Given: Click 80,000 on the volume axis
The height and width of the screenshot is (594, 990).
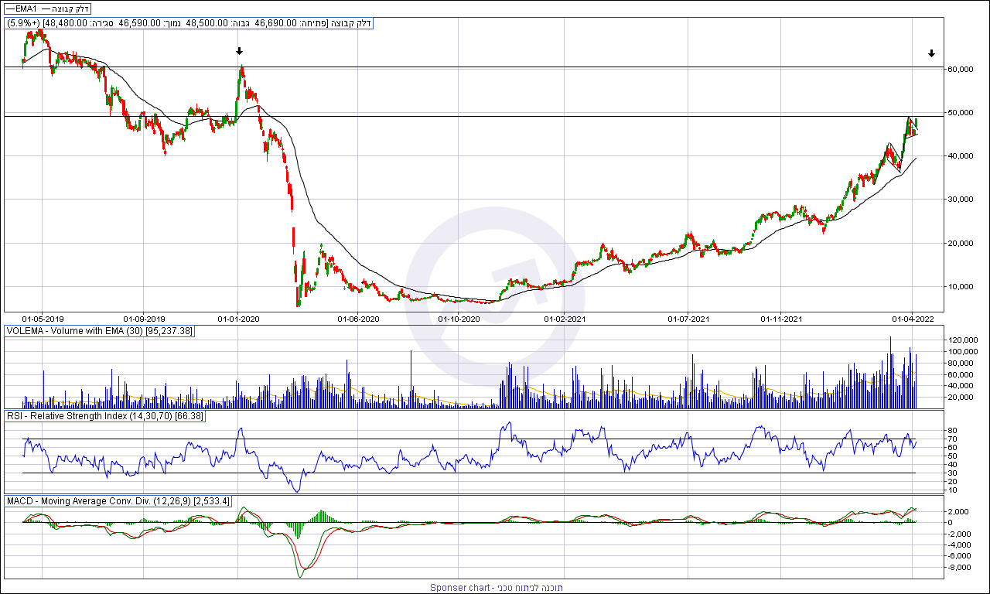Looking at the screenshot, I should [961, 364].
